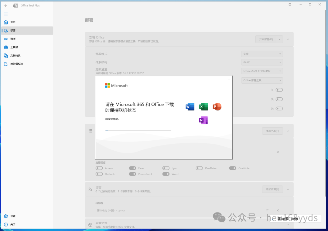
Task: Select the 部署 deploy sidebar item
Action: click(x=27, y=31)
